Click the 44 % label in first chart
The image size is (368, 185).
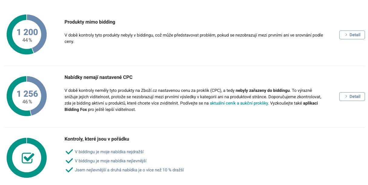[x=27, y=40]
